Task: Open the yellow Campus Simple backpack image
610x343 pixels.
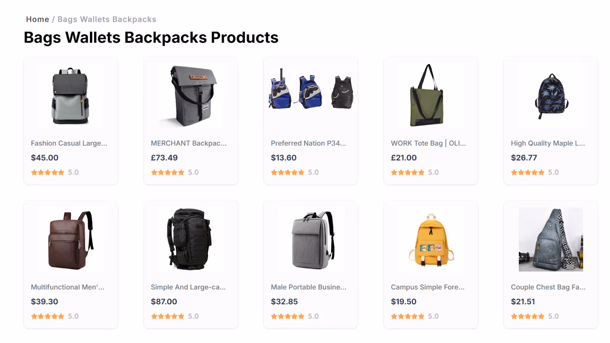Action: pyautogui.click(x=431, y=239)
